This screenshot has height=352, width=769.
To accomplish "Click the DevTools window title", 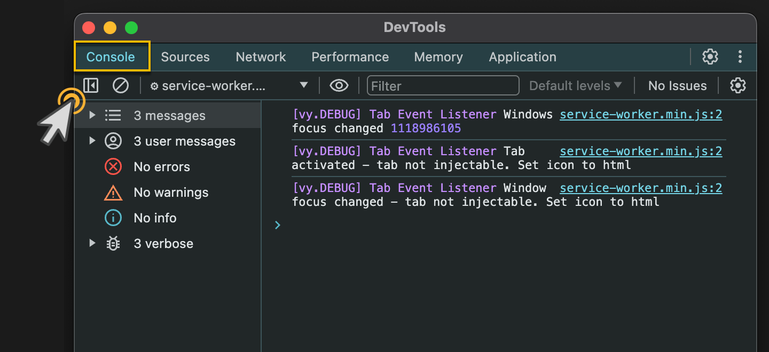I will [415, 27].
